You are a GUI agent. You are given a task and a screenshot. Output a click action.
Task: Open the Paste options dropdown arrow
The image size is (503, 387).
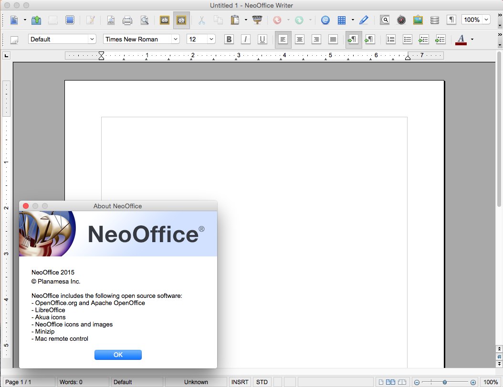(x=246, y=20)
